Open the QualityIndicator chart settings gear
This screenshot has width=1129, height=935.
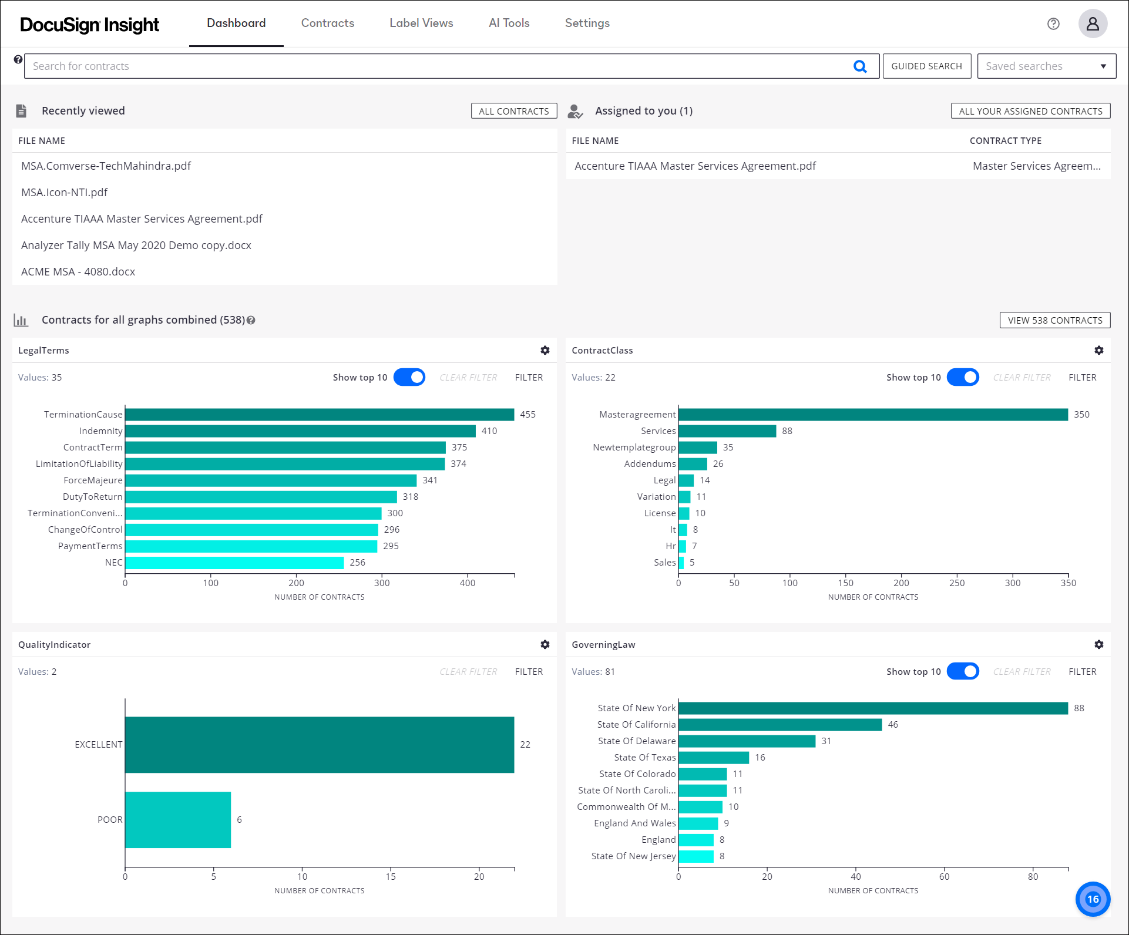point(545,644)
